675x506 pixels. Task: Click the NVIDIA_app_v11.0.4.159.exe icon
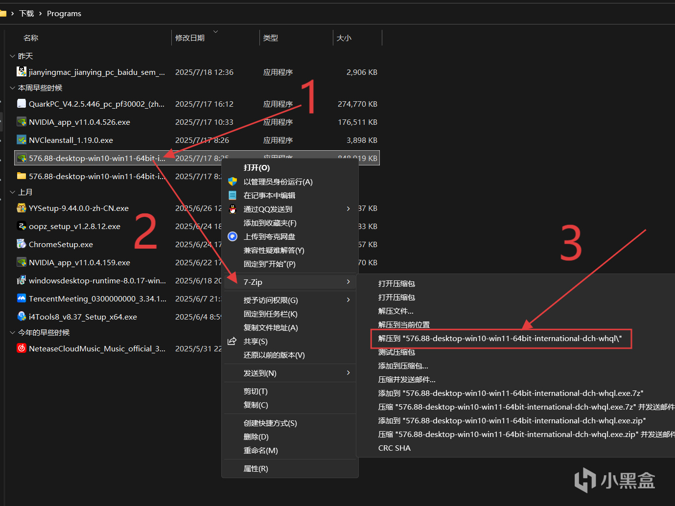tap(22, 262)
